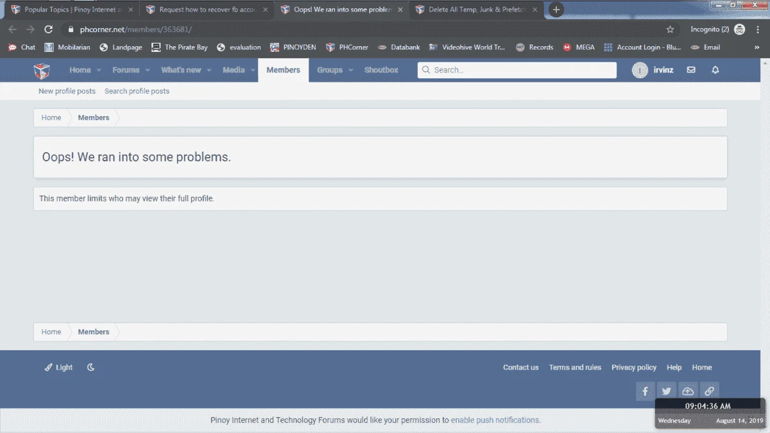The height and width of the screenshot is (433, 770).
Task: Toggle dark mode moon icon
Action: click(x=90, y=368)
